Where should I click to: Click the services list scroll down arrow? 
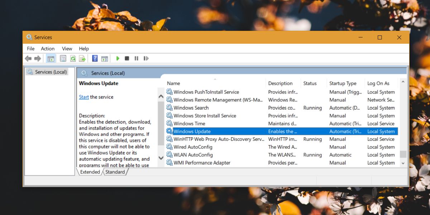(403, 163)
